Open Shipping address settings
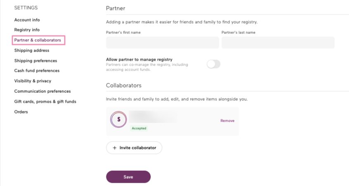 click(32, 50)
